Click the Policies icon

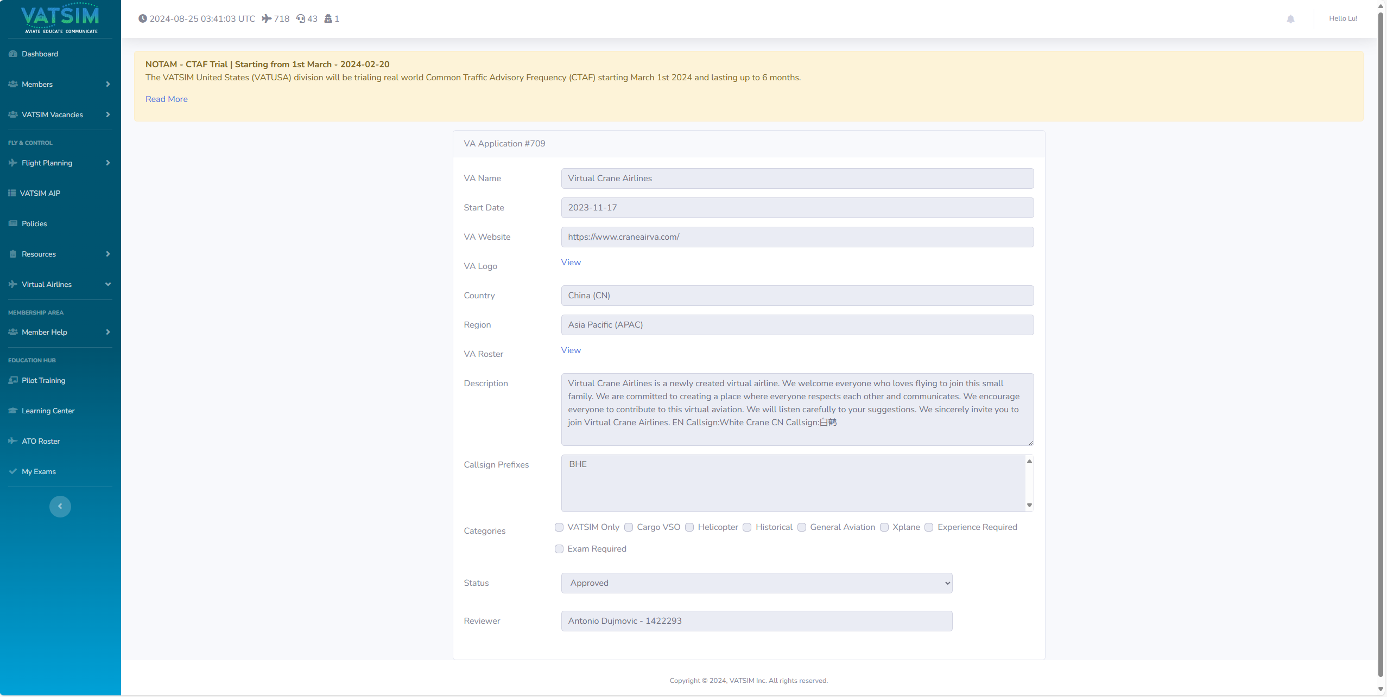pos(13,223)
